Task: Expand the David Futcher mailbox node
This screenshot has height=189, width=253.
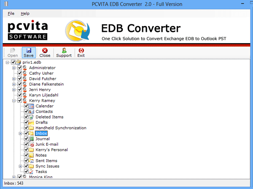Action: point(14,79)
